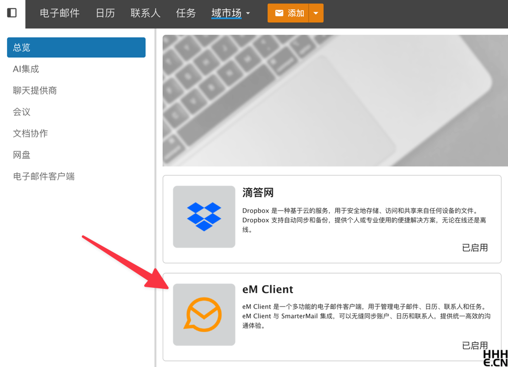Open the 聊天提供商 category
Image resolution: width=508 pixels, height=367 pixels.
click(35, 90)
